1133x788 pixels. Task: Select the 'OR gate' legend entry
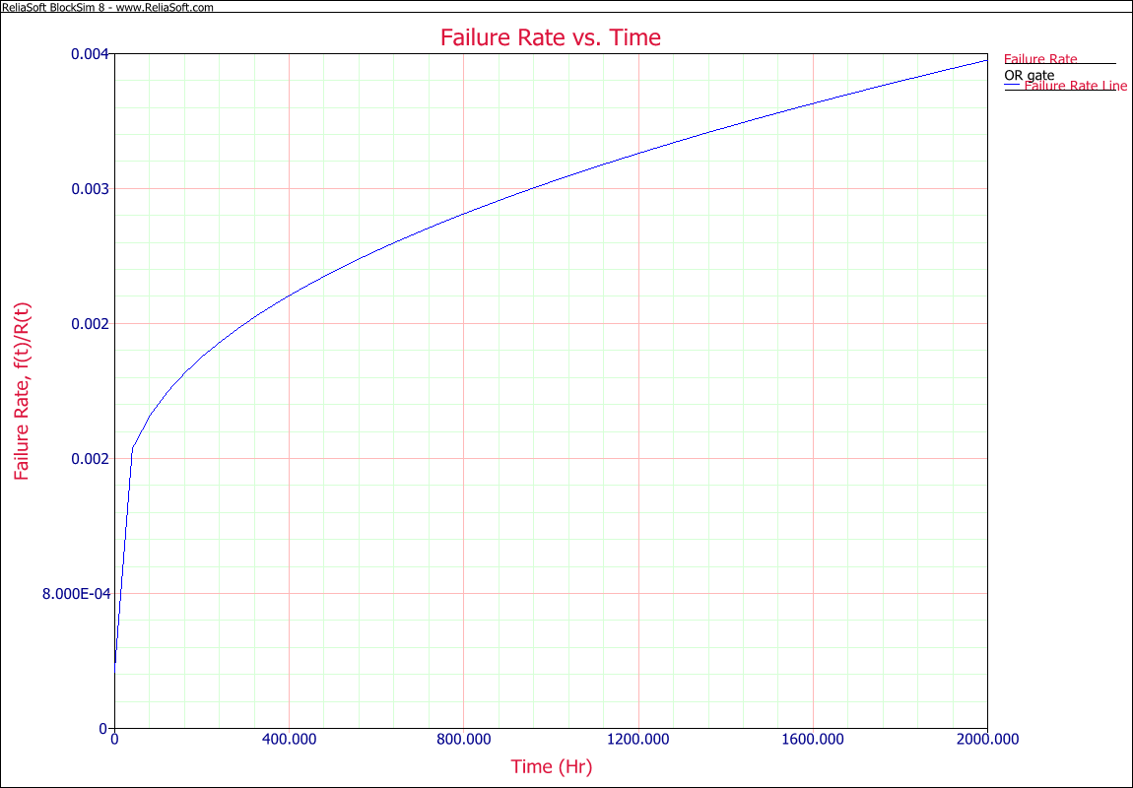tap(1029, 75)
